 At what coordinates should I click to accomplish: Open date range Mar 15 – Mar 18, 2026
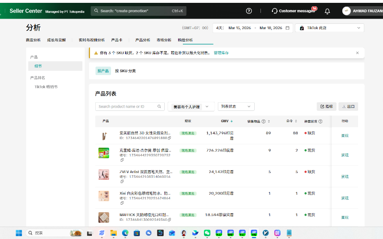[x=253, y=28]
